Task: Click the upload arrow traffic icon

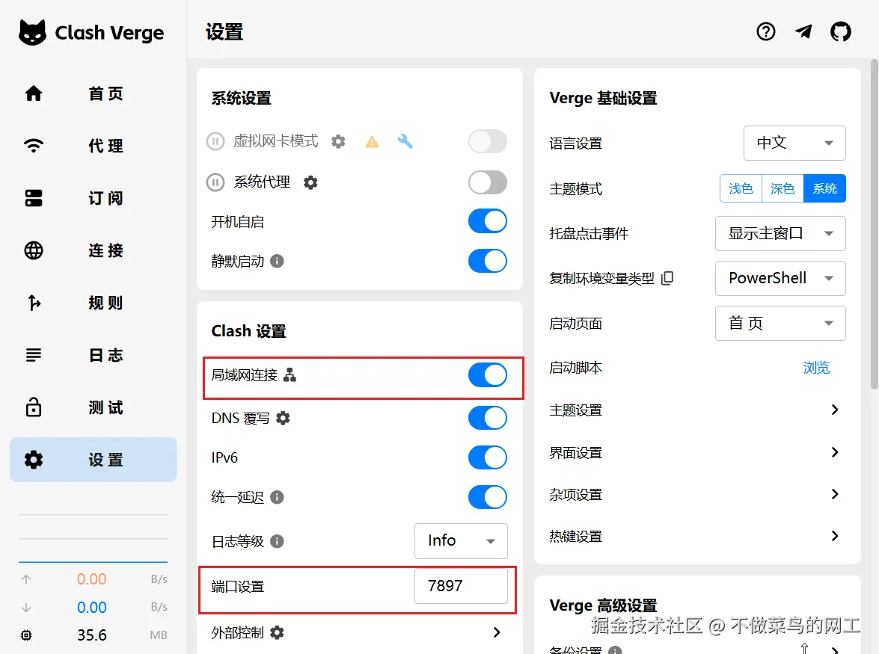Action: point(25,579)
